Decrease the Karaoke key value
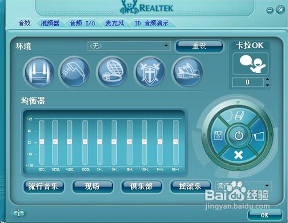Screen dimensions: 288x223 pyautogui.click(x=267, y=85)
